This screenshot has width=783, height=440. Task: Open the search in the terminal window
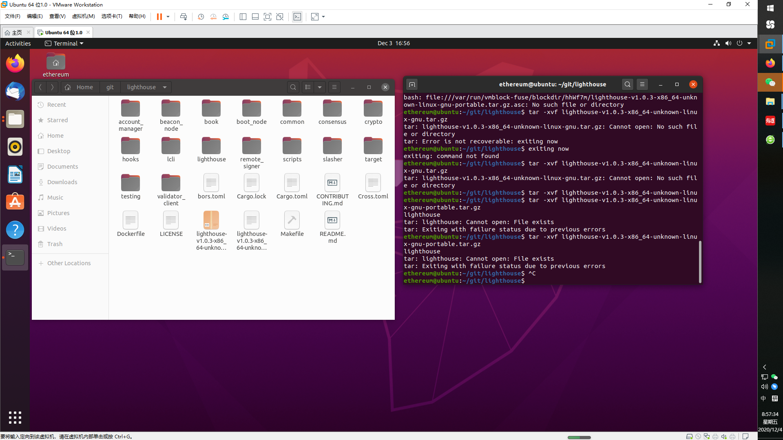click(627, 84)
